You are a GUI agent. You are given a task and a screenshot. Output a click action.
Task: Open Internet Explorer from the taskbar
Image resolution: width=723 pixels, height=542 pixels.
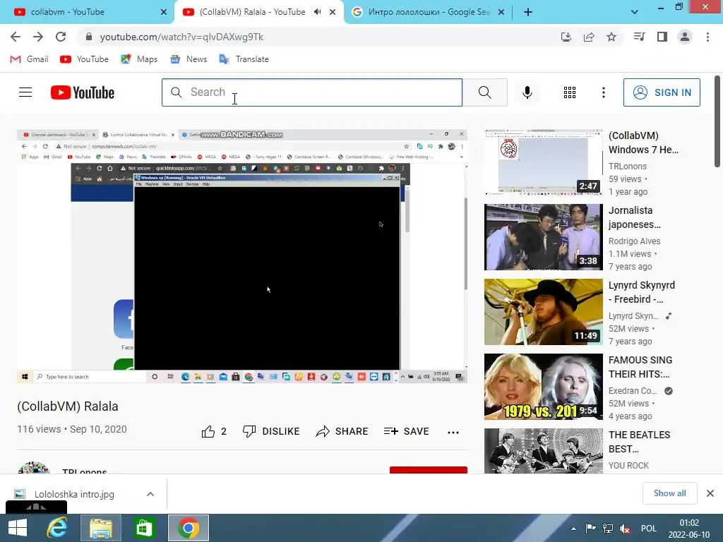[58, 528]
